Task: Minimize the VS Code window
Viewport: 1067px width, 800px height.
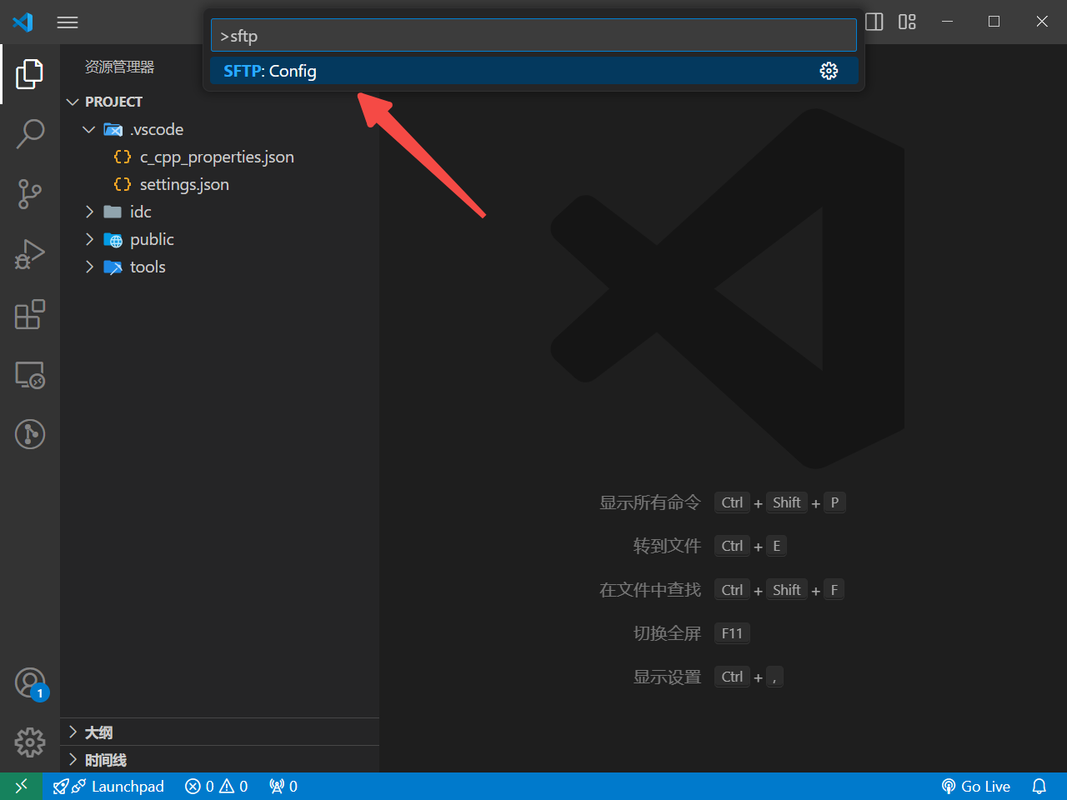Action: [947, 22]
